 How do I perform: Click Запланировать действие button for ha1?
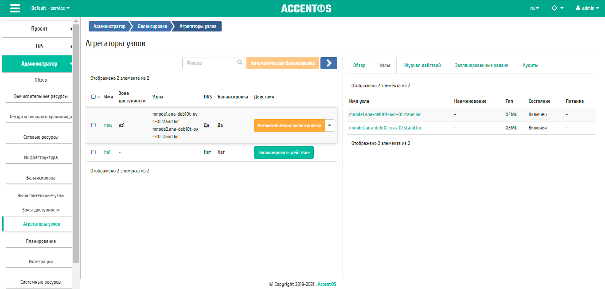click(x=284, y=152)
